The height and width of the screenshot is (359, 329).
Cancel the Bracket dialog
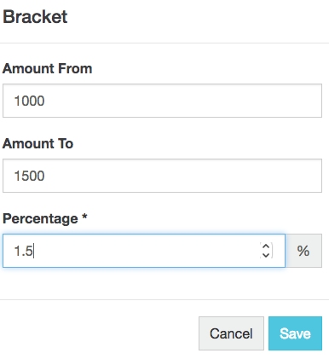[x=231, y=333]
